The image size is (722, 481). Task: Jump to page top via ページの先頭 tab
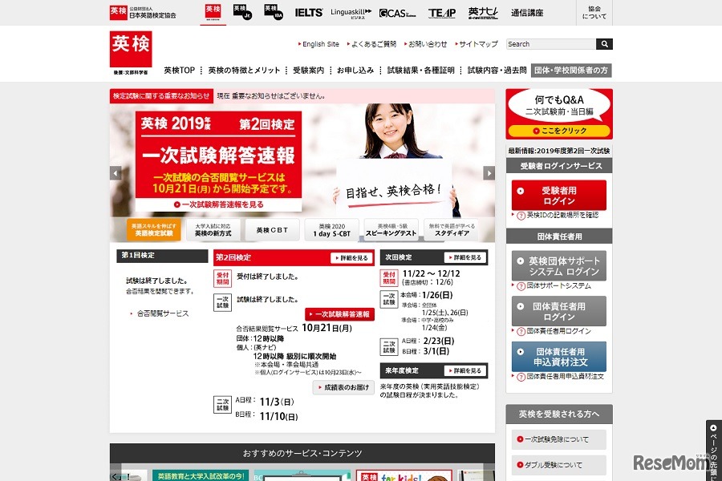point(713,451)
